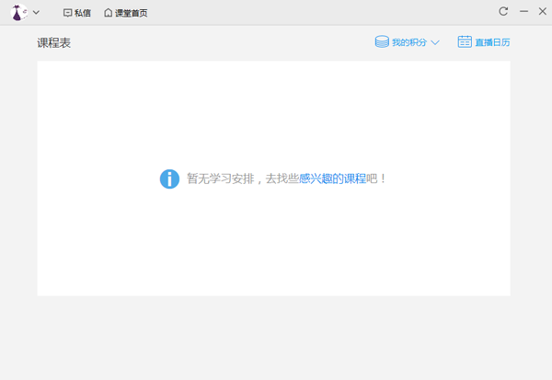Click the refresh icon in title bar
Screen dimensions: 552x380
503,11
